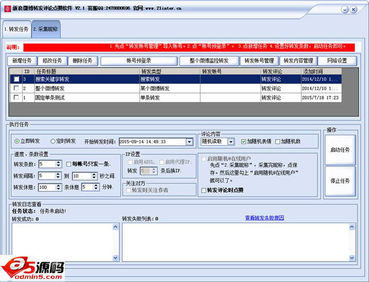
Task: Sort by the 任务标题 column header
Action: click(x=87, y=71)
